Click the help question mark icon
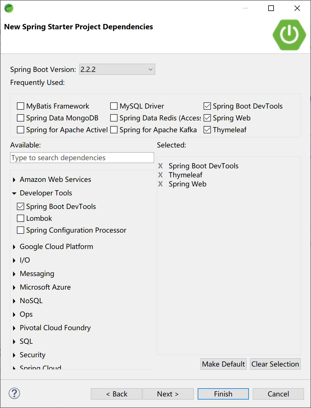 (14, 393)
